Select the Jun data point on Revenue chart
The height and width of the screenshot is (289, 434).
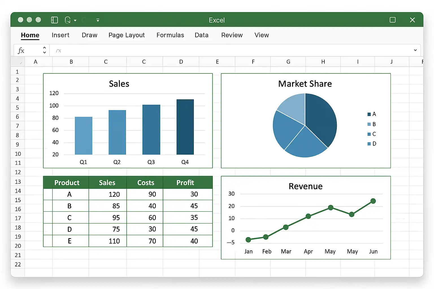(x=373, y=201)
